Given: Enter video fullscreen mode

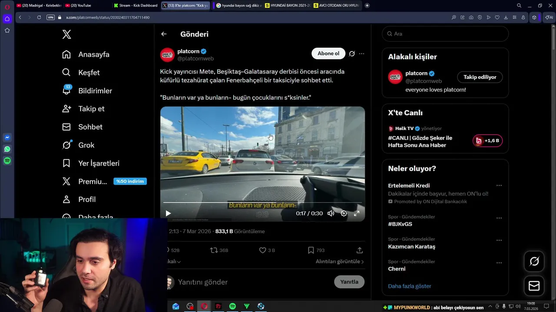Looking at the screenshot, I should pos(357,213).
